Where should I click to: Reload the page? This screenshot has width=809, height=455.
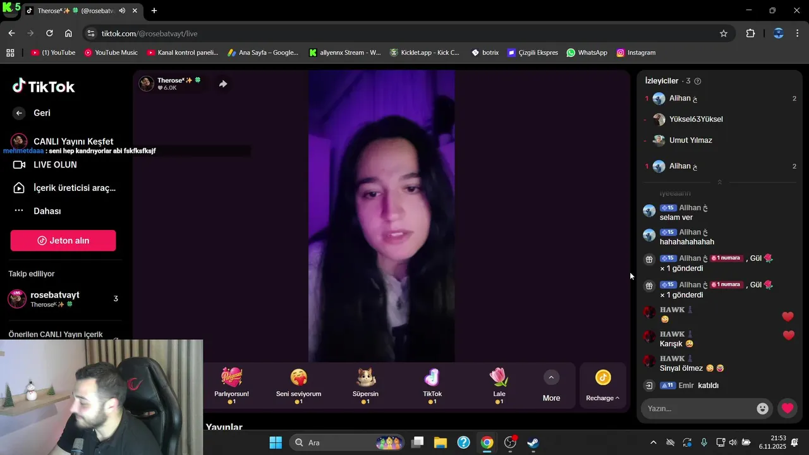(x=49, y=33)
